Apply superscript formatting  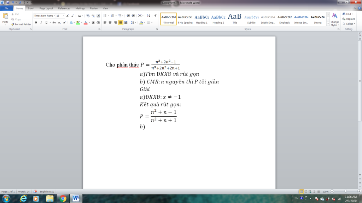pos(64,23)
